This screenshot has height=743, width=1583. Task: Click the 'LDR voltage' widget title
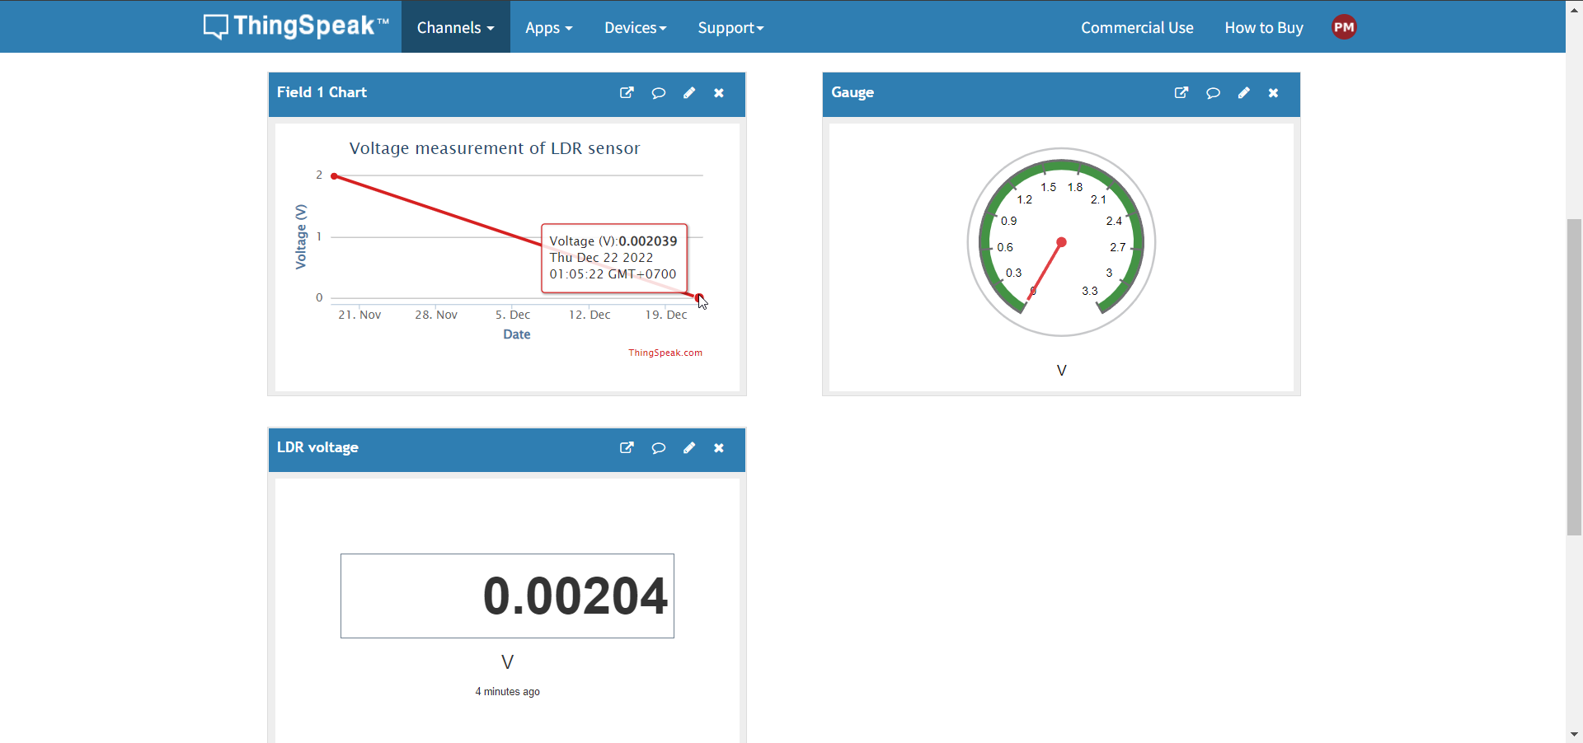[x=317, y=447]
